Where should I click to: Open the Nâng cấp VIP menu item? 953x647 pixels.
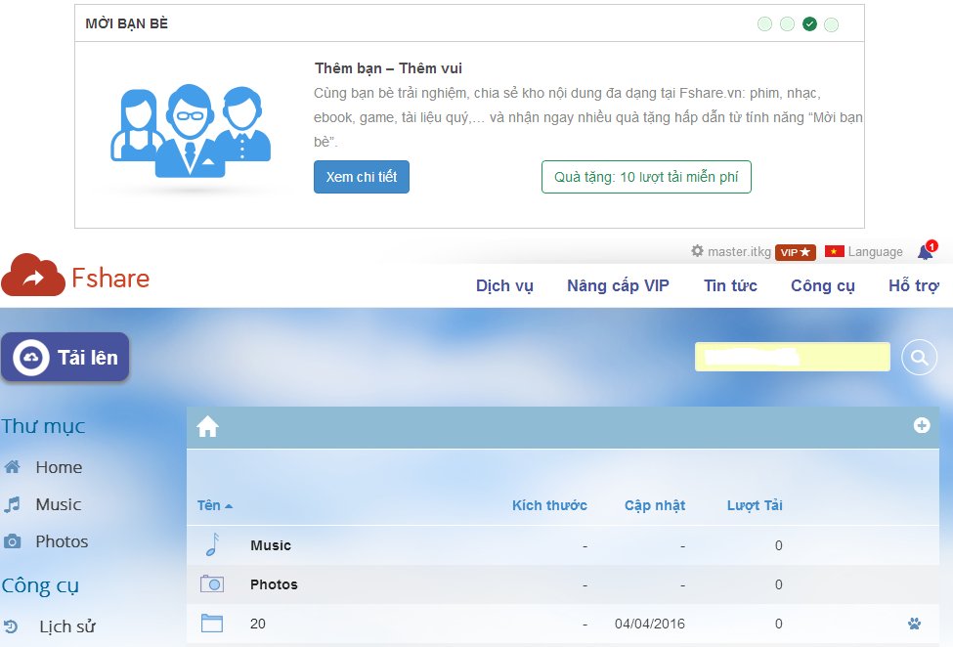point(618,285)
